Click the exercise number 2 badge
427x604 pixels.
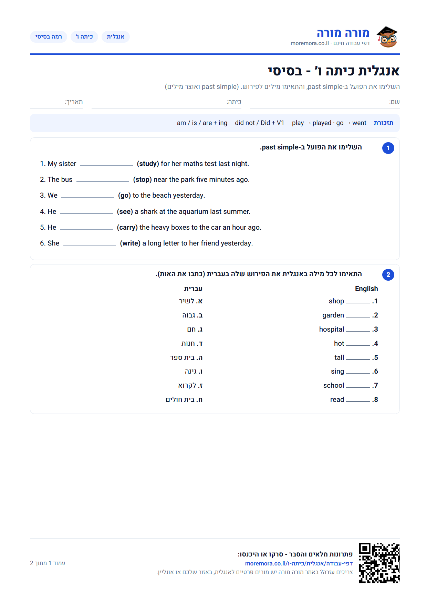[x=388, y=275]
